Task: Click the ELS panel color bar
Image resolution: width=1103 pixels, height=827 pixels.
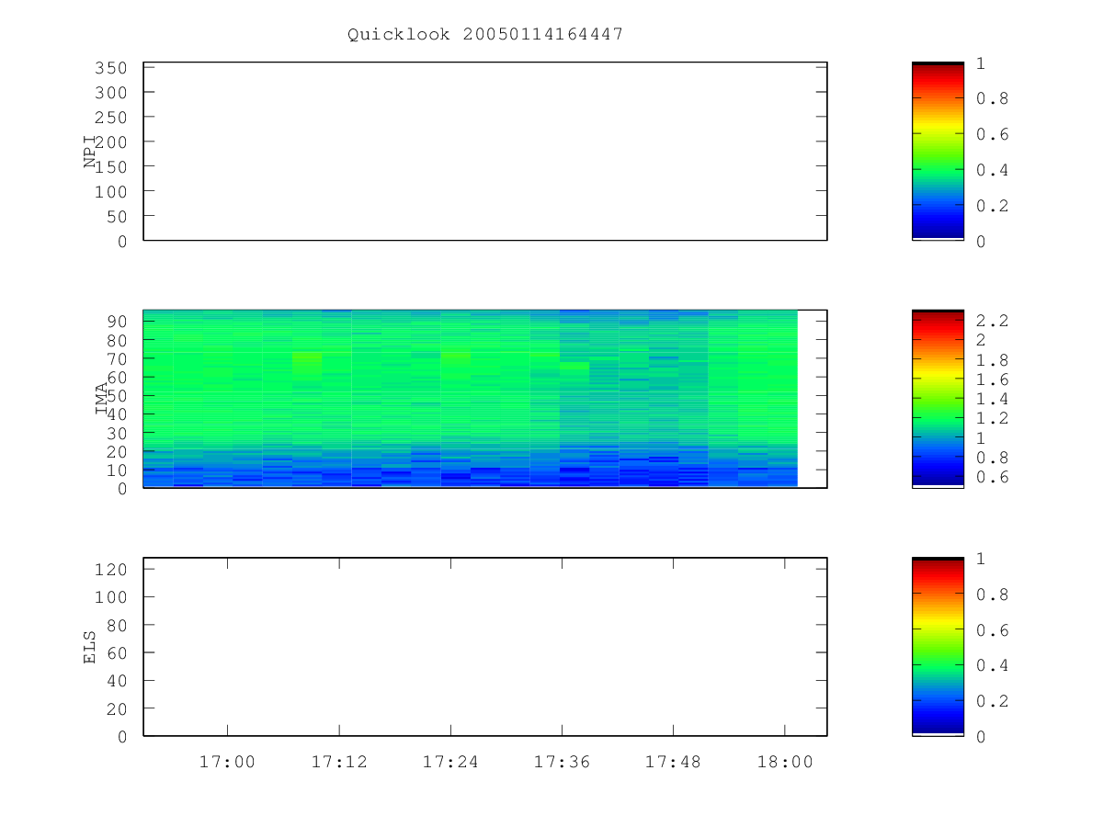Action: tap(938, 647)
